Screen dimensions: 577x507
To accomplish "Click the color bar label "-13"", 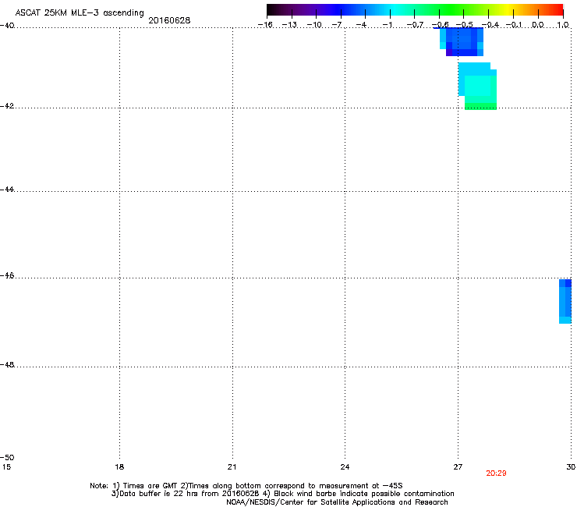I will pos(289,25).
